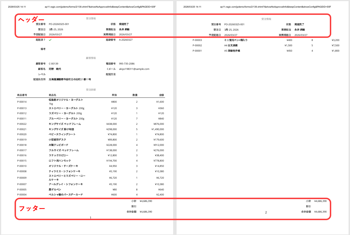The height and width of the screenshot is (235, 350).
Task: Click the green 配送済 checkmark
Action: point(50,40)
